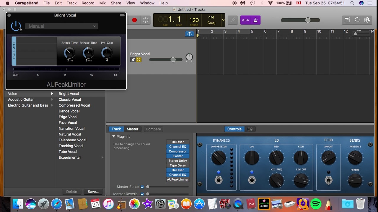This screenshot has height=212, width=378.
Task: Toggle the AUPeakLimiter power button
Action: (16, 26)
